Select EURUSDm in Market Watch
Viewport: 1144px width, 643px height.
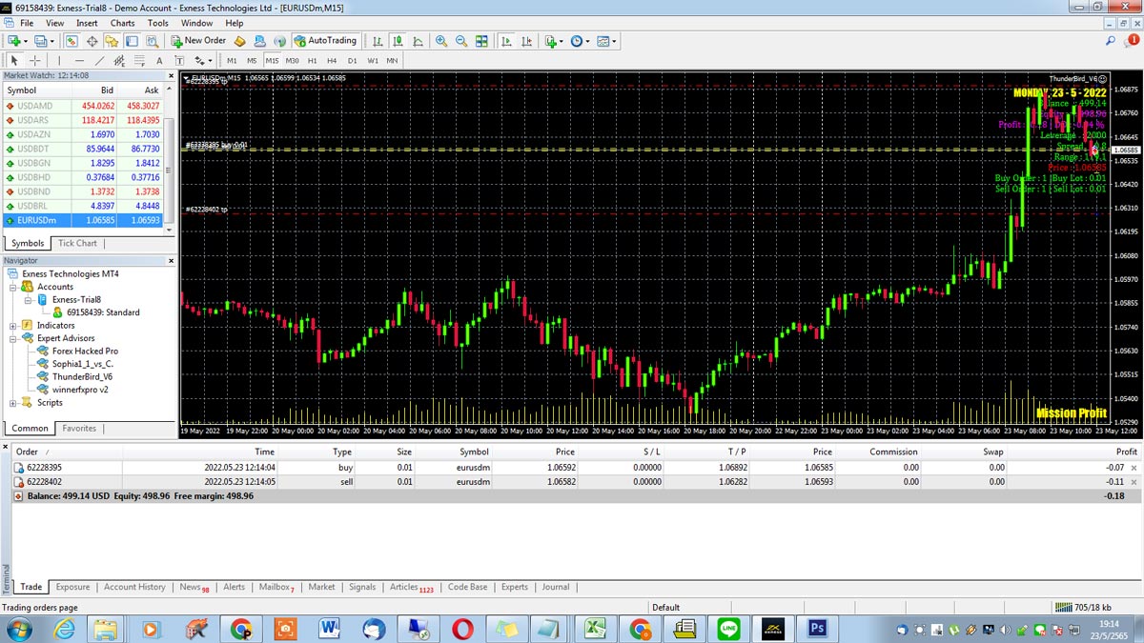click(36, 219)
